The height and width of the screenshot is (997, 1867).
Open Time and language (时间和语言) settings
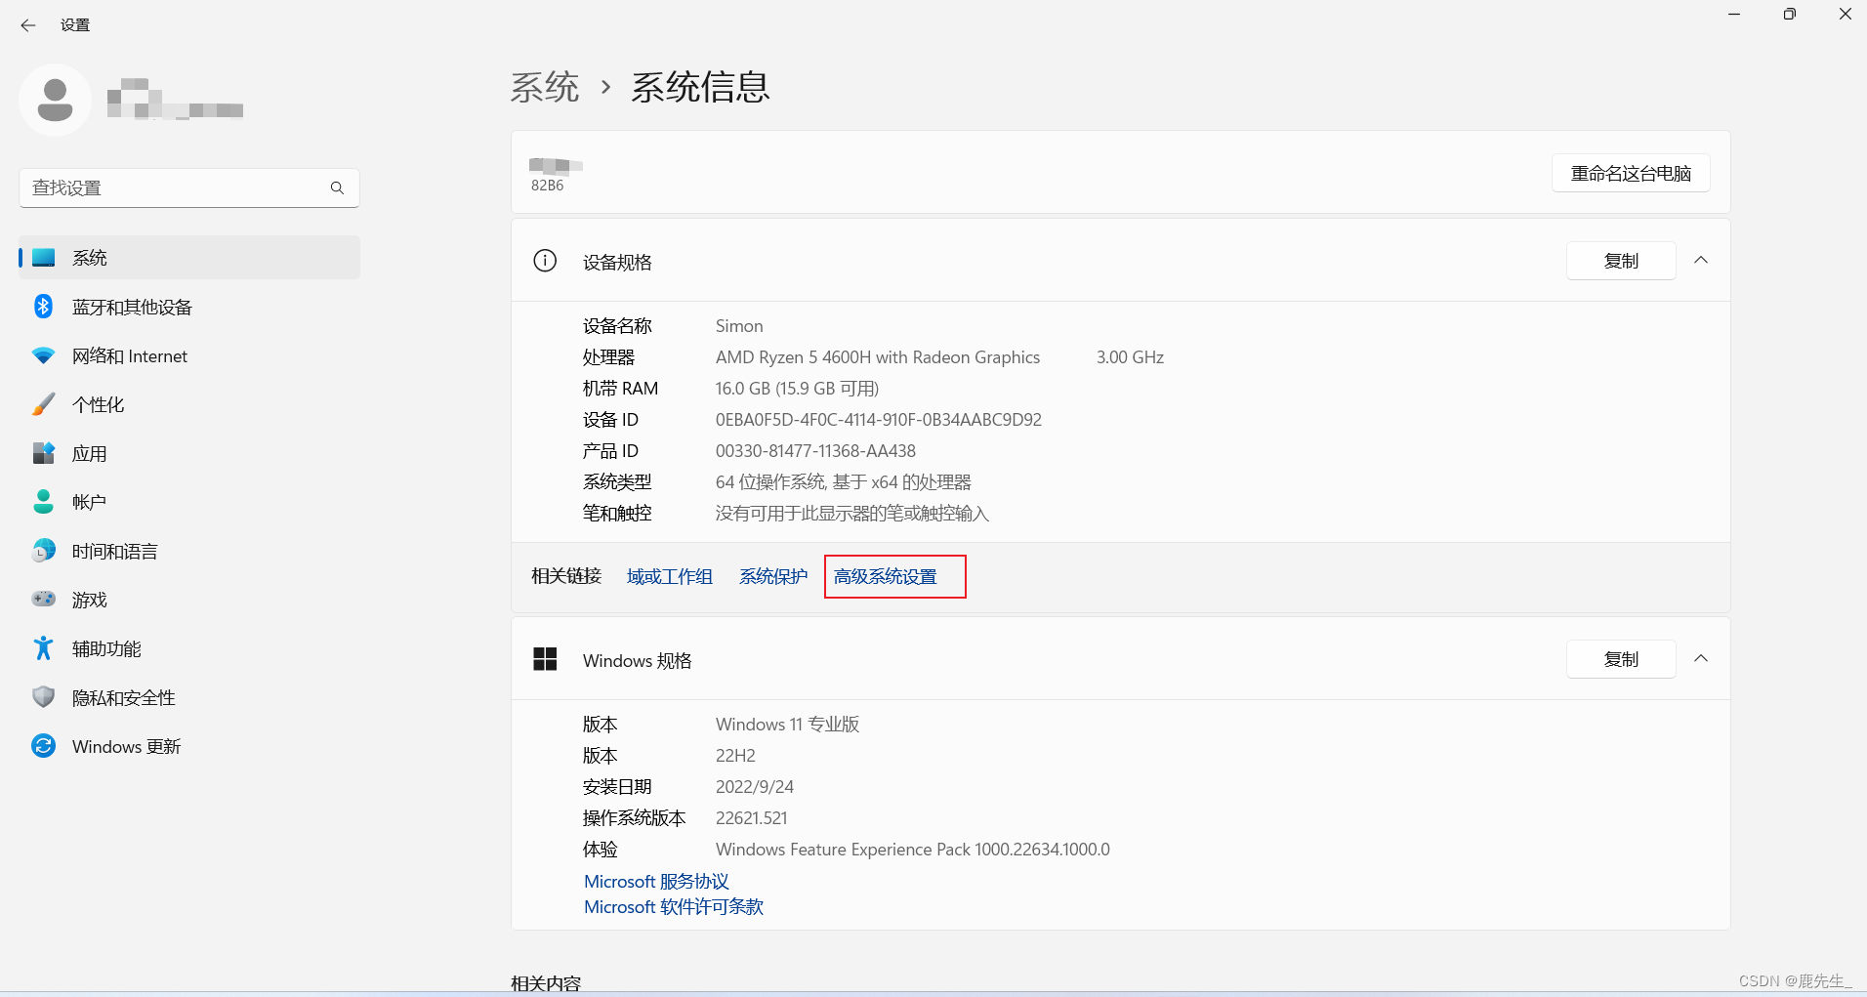coord(114,552)
